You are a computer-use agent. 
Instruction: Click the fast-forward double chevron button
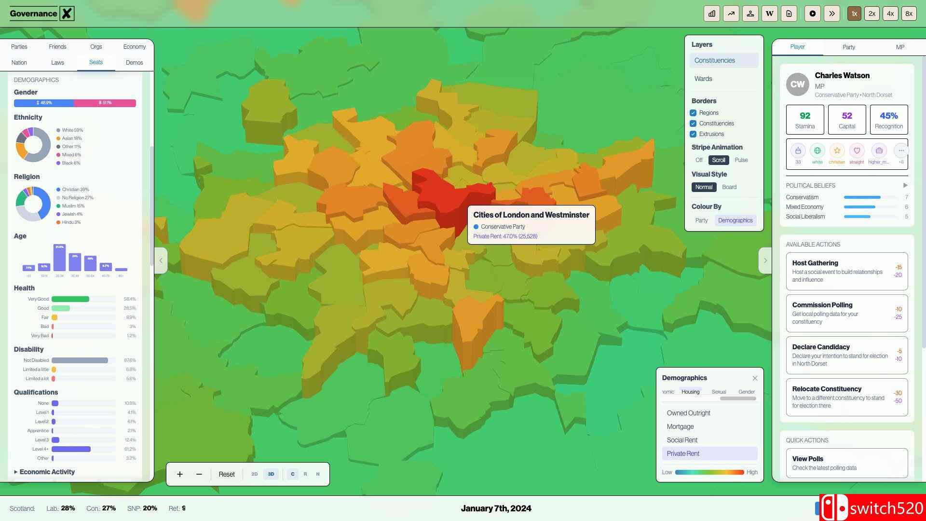832,14
